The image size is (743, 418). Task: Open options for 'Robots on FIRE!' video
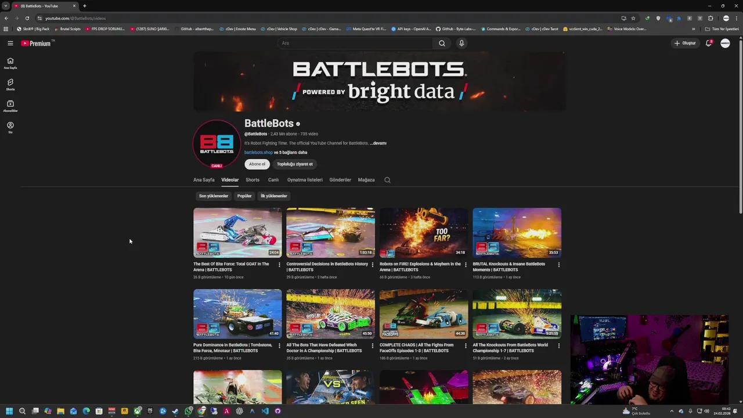pos(466,265)
